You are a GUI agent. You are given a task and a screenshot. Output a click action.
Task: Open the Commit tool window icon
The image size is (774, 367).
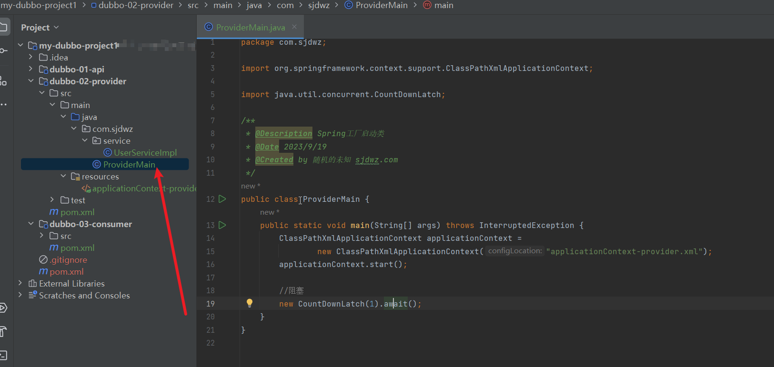3,50
